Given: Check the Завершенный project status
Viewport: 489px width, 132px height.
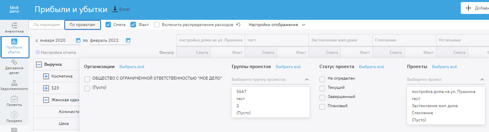Looking at the screenshot, I should click(x=322, y=97).
